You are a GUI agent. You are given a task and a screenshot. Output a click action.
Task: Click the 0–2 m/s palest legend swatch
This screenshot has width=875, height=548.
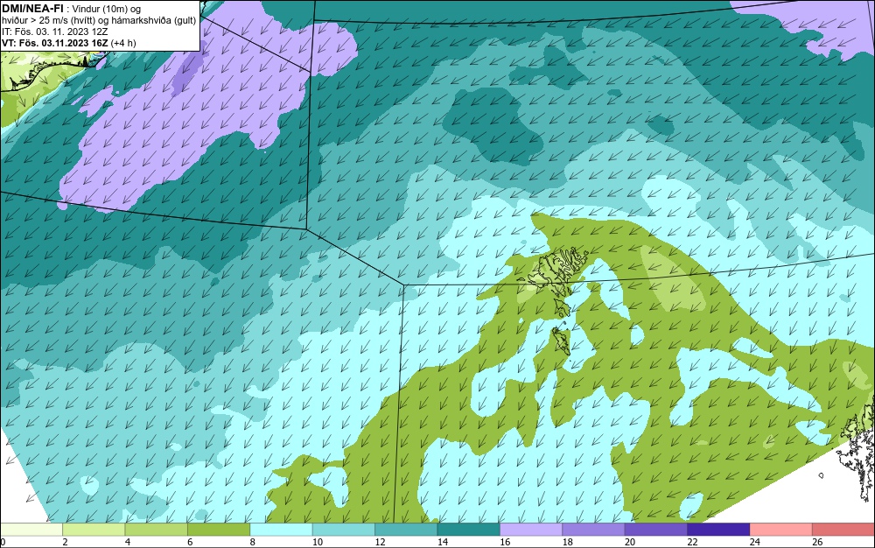[x=31, y=530]
